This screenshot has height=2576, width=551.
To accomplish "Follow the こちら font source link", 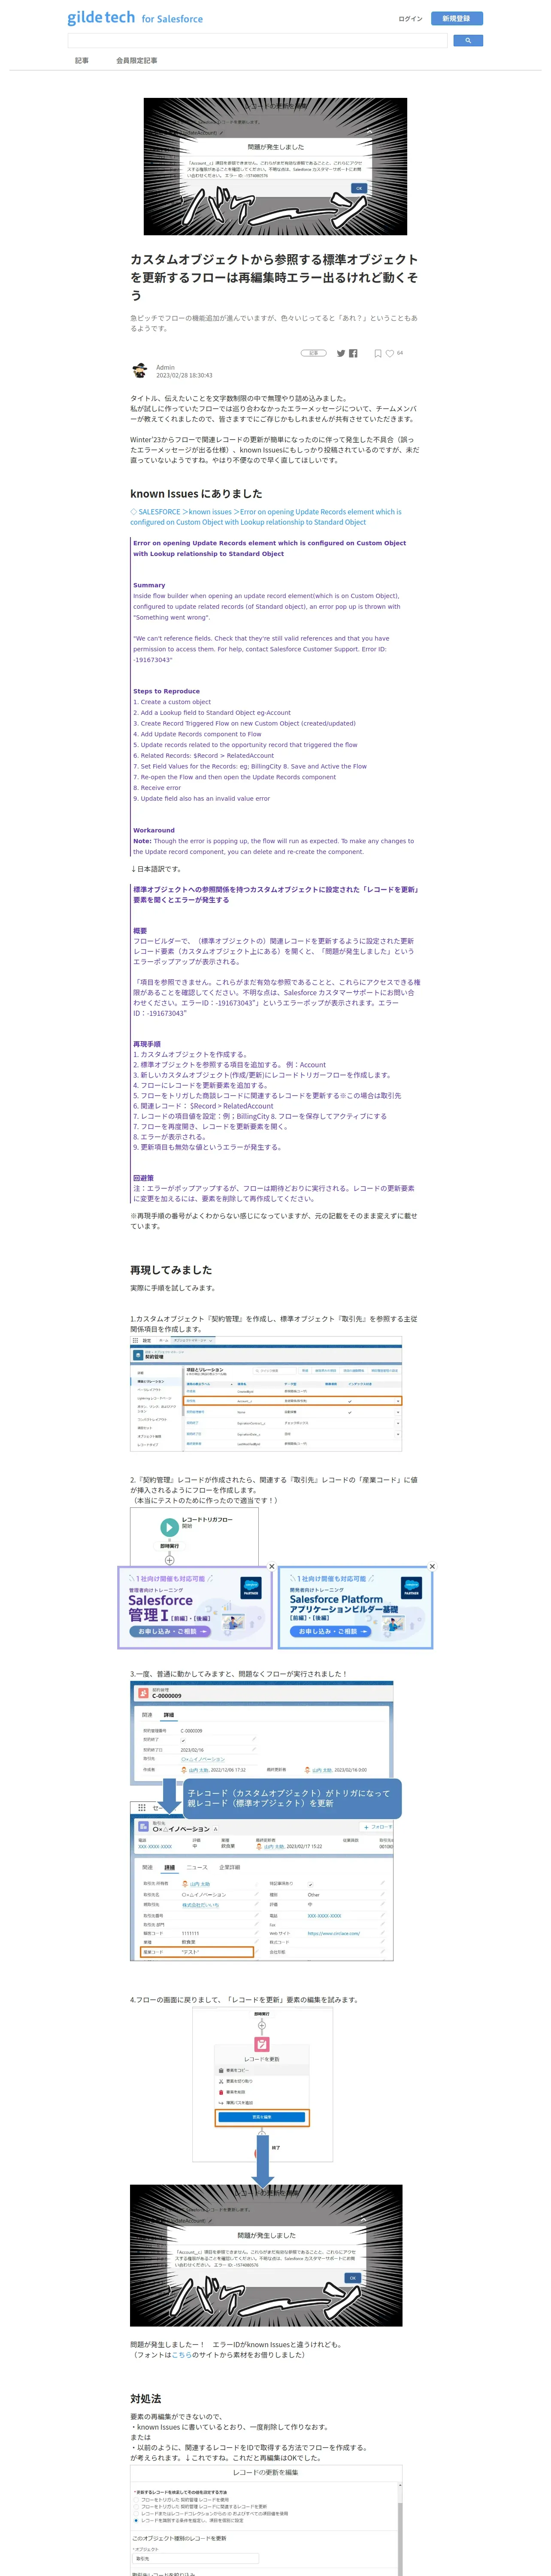I will tap(181, 2355).
